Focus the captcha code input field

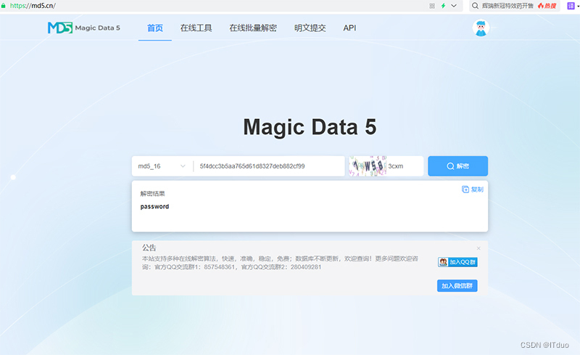coord(405,166)
